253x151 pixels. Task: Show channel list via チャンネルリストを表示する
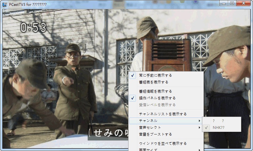[x=163, y=114]
